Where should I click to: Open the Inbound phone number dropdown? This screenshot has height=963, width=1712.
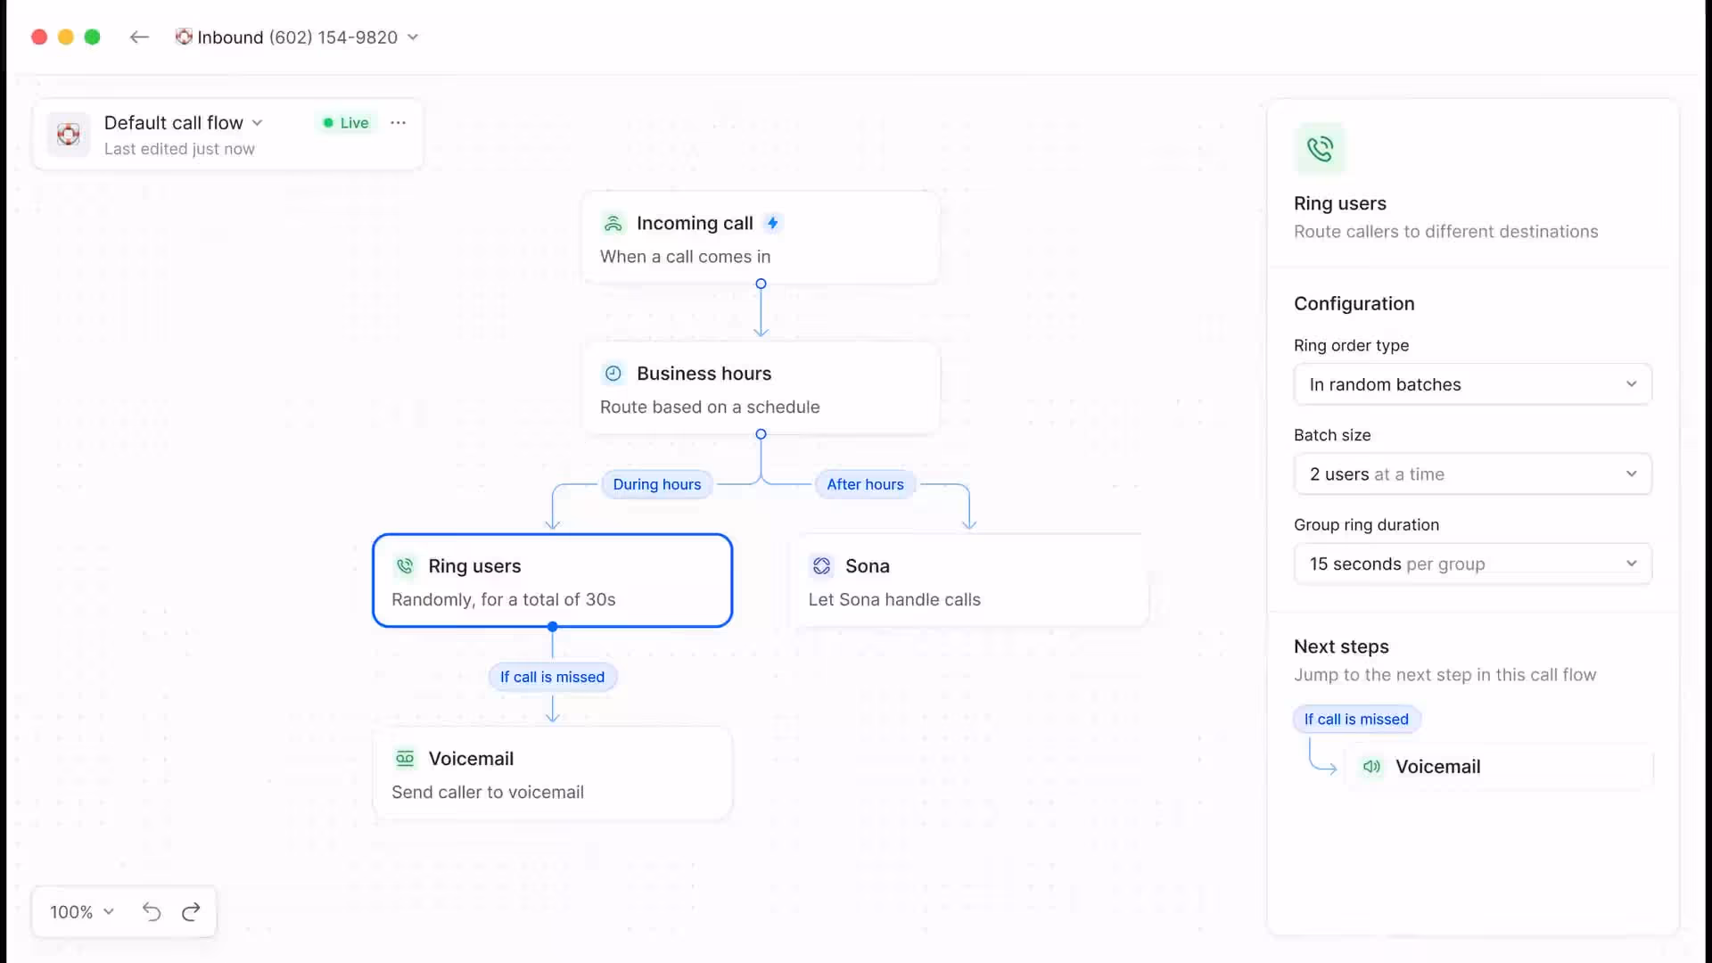click(299, 37)
